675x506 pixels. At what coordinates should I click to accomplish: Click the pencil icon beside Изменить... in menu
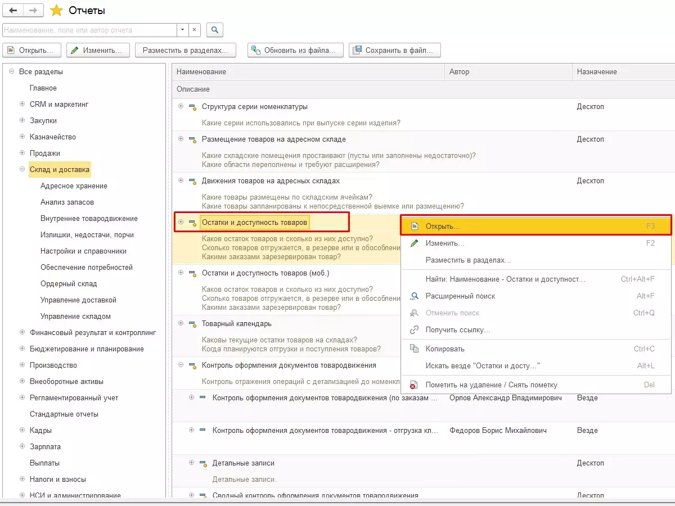pos(415,243)
